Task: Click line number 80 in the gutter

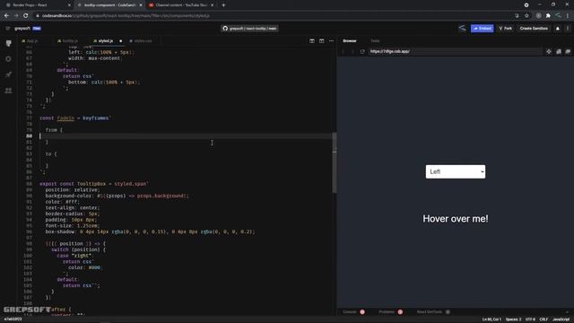Action: [29, 135]
